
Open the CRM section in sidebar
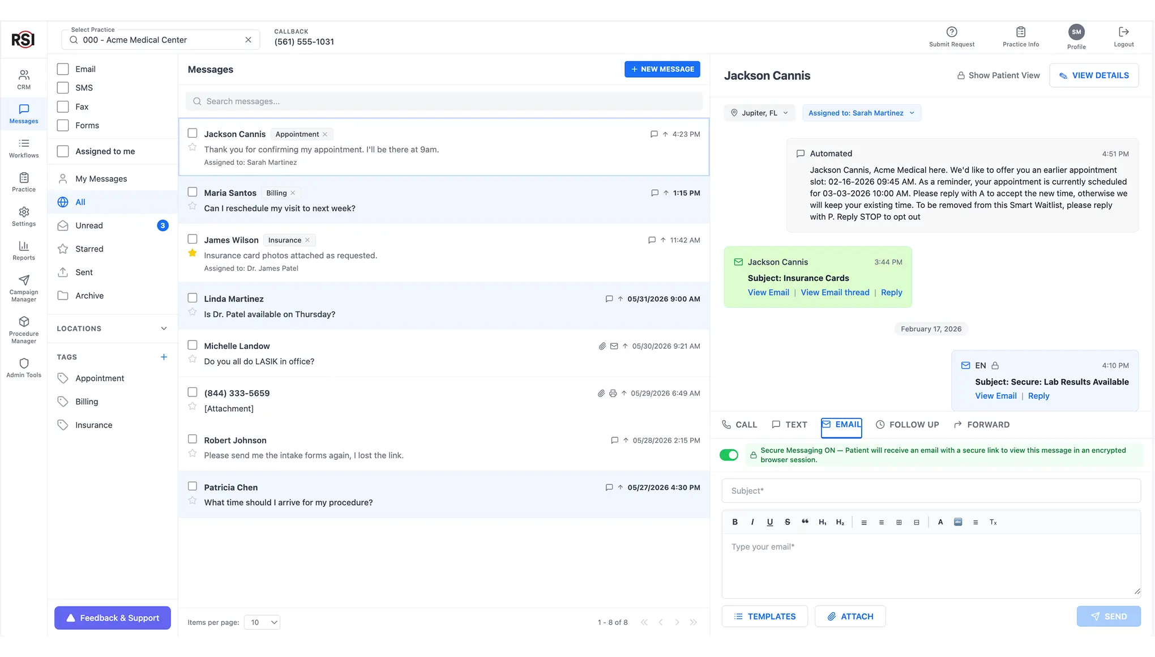(x=24, y=79)
